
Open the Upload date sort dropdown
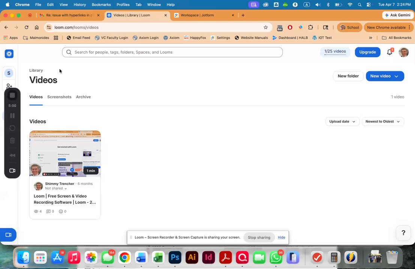[342, 121]
